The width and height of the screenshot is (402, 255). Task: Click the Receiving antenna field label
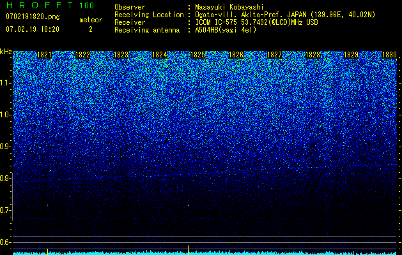[147, 30]
